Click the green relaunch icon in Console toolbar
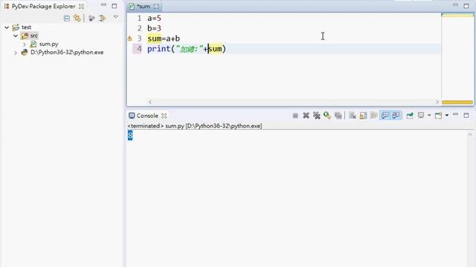This screenshot has height=267, width=476. pyautogui.click(x=327, y=116)
